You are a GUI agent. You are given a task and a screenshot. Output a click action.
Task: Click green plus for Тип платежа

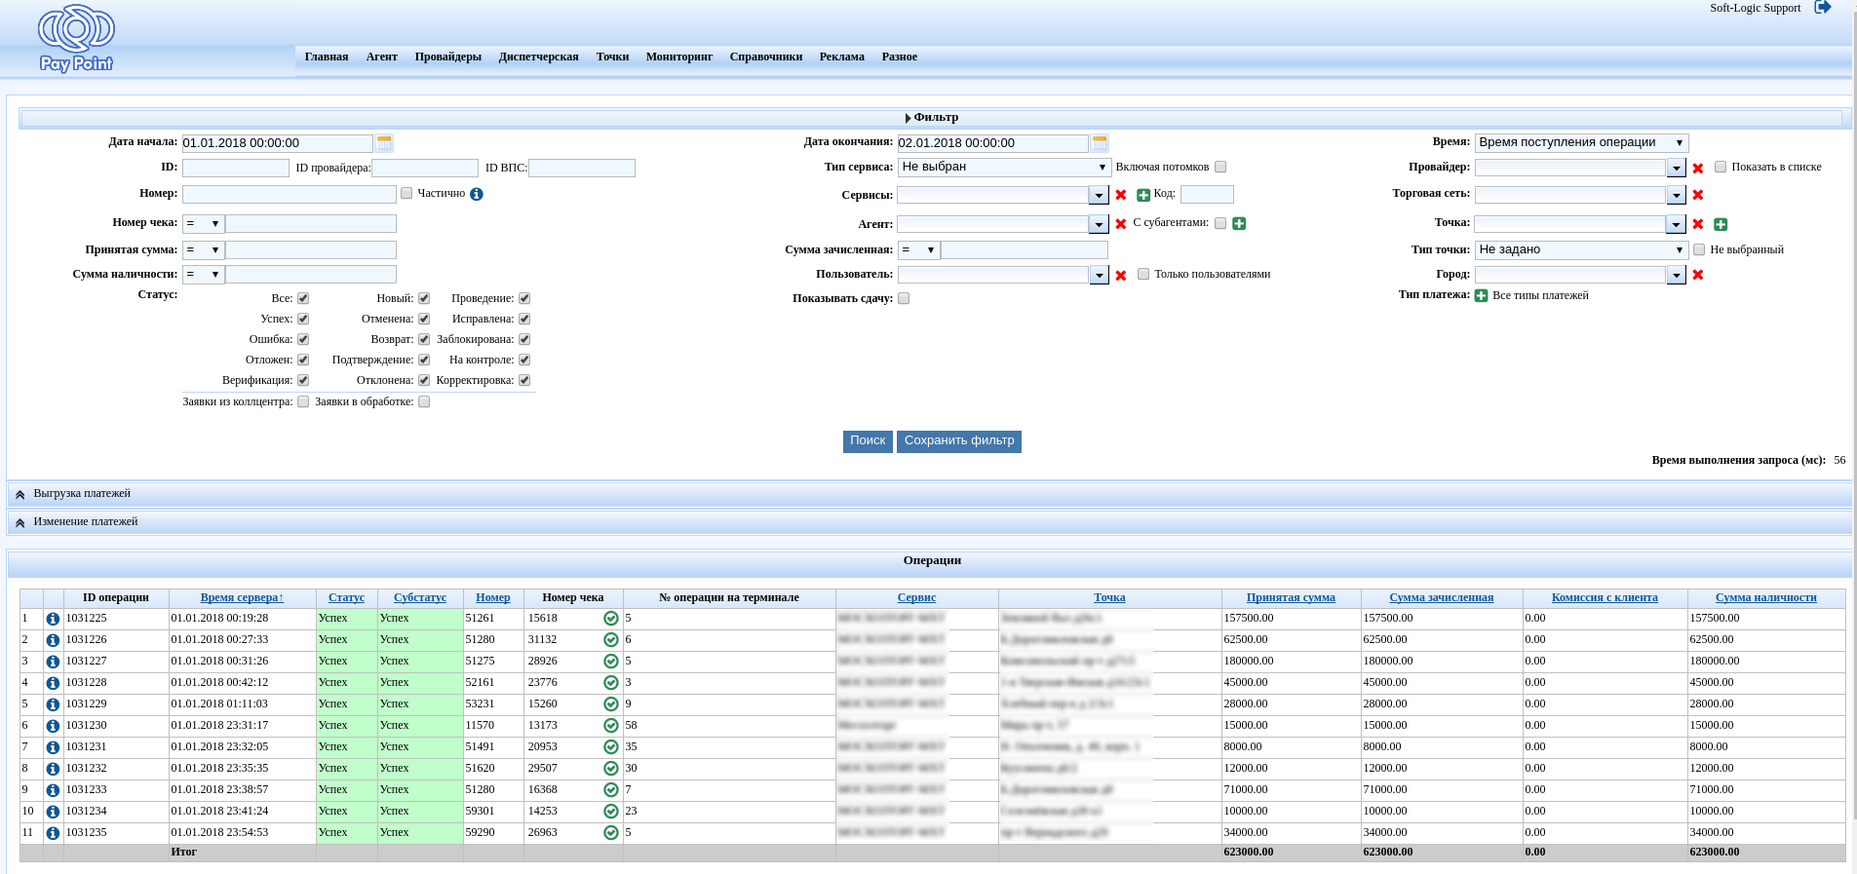(x=1482, y=295)
